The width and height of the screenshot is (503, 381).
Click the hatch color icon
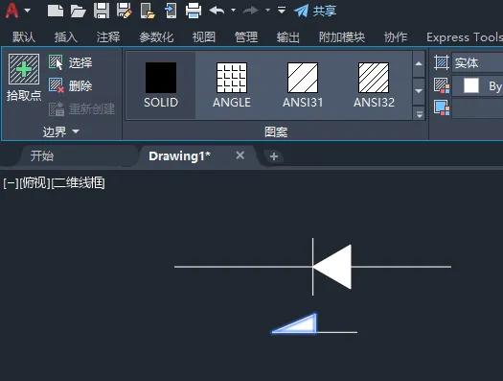[442, 85]
